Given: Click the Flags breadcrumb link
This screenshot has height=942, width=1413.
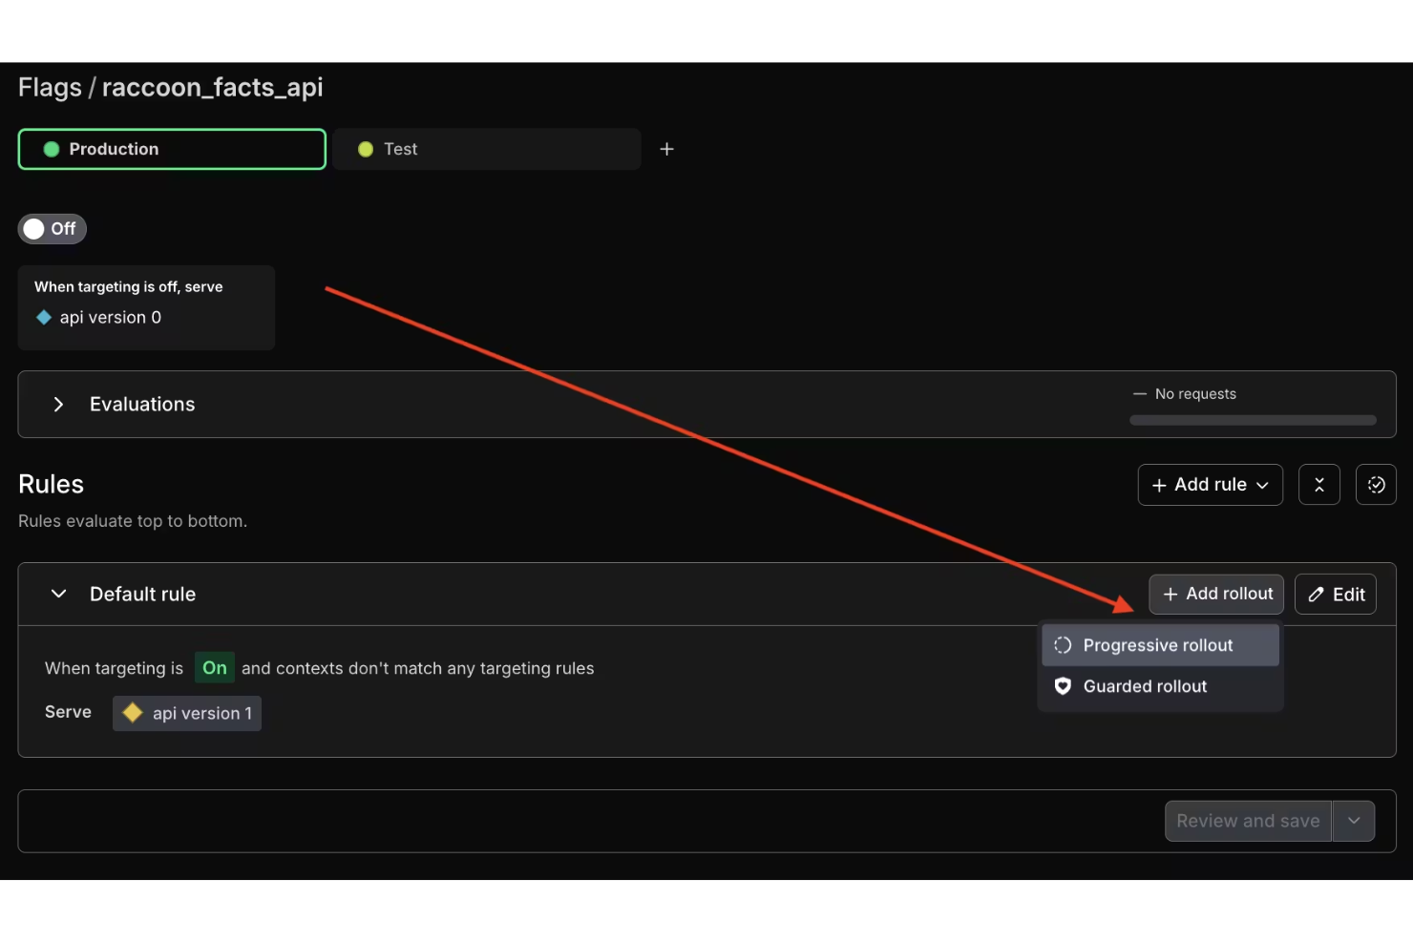Looking at the screenshot, I should [x=50, y=88].
